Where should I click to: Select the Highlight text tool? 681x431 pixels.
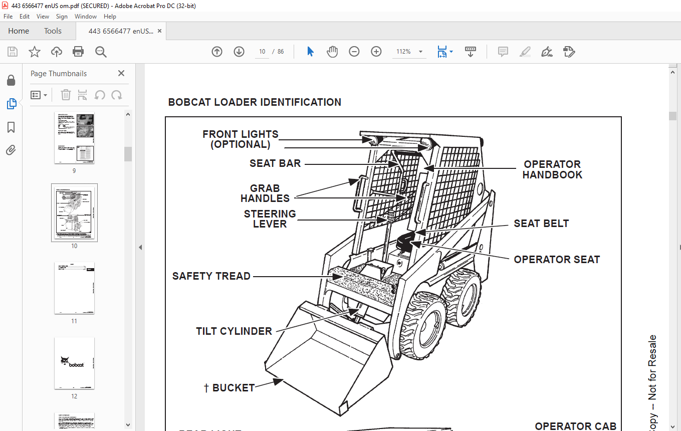point(525,52)
